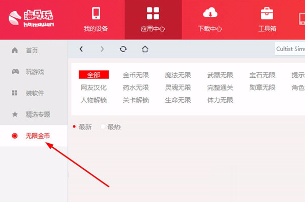Open the 下载中心 cloud download tab

(x=210, y=19)
